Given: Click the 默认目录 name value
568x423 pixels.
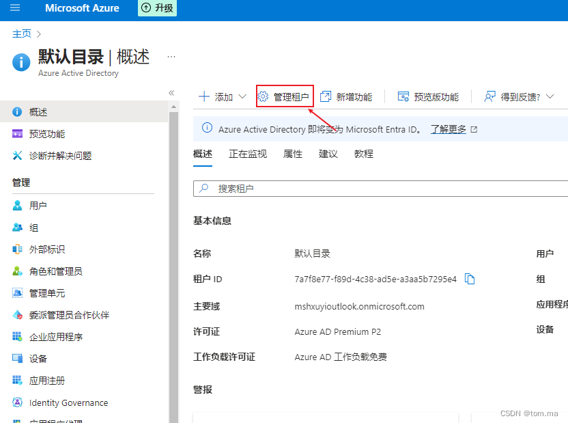Looking at the screenshot, I should pos(312,254).
